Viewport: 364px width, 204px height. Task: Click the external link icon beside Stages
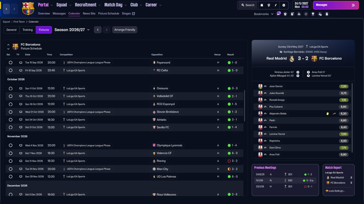pos(134,14)
